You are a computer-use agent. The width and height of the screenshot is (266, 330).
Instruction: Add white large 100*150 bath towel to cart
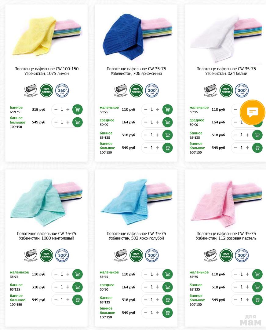coord(257,148)
